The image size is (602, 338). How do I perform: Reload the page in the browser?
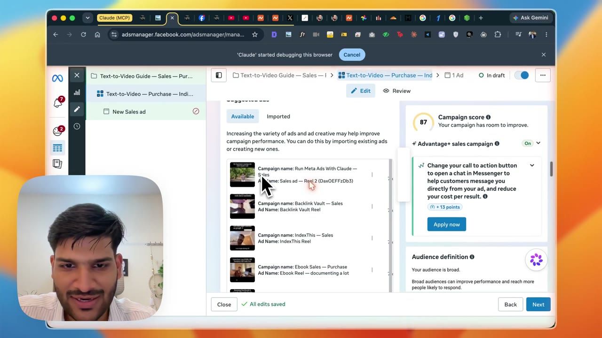(83, 34)
